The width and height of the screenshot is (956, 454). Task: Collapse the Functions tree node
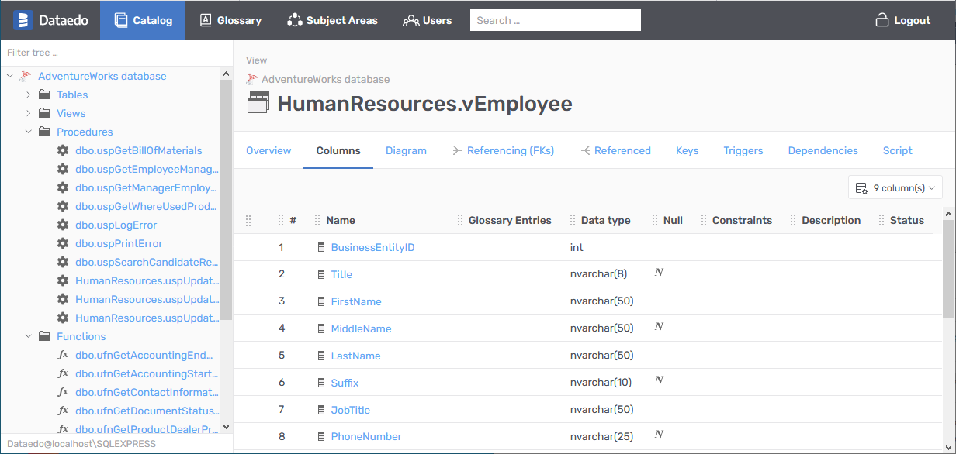(29, 336)
